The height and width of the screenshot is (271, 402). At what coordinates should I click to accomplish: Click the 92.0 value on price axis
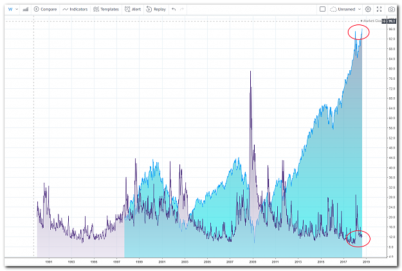pyautogui.click(x=392, y=39)
